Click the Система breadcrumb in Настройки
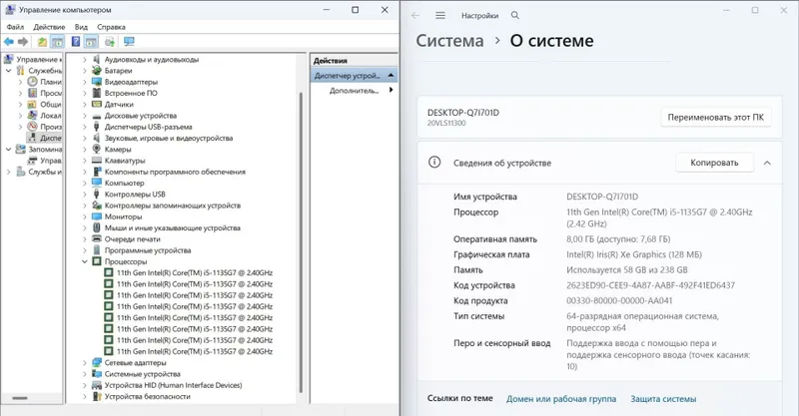The height and width of the screenshot is (416, 799). (x=449, y=41)
